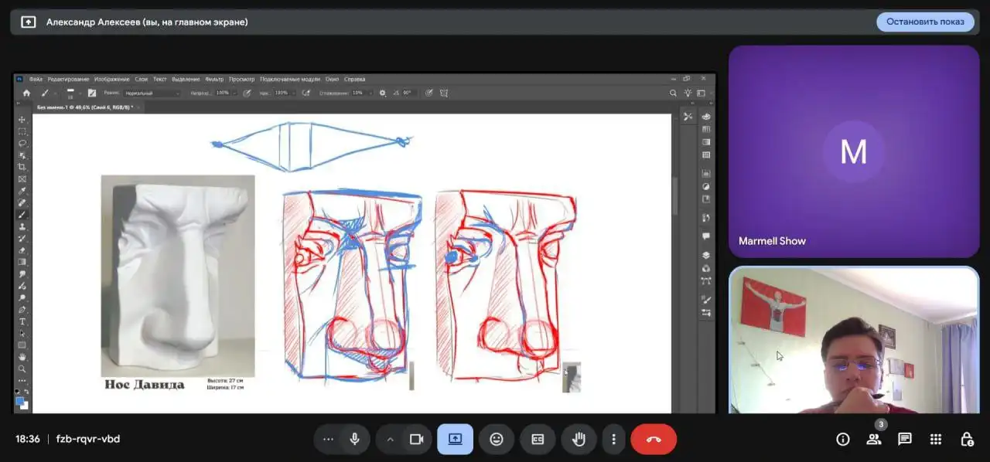The height and width of the screenshot is (462, 990).
Task: Open the blend mode dropdown showing Нормальный
Action: pos(151,93)
